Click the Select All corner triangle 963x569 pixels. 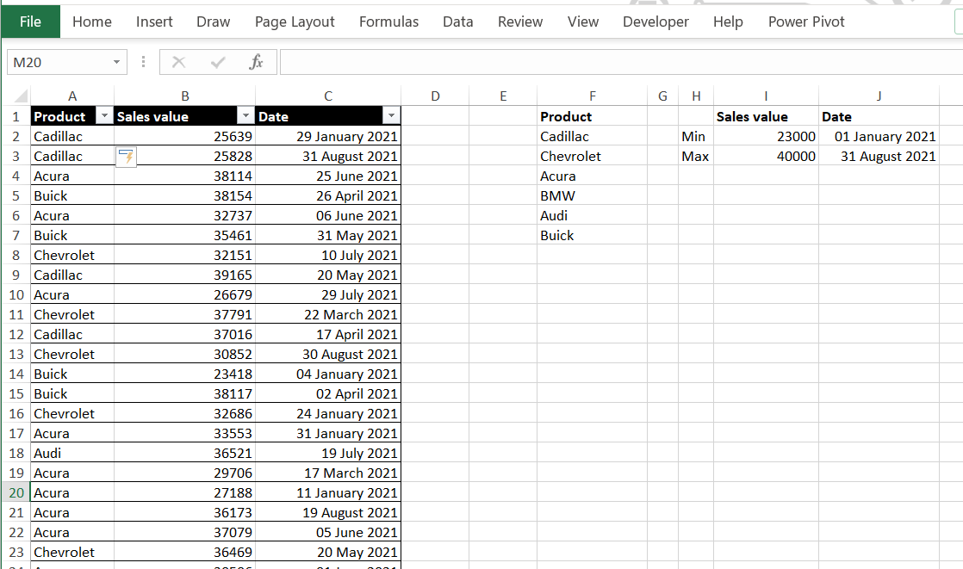[21, 96]
